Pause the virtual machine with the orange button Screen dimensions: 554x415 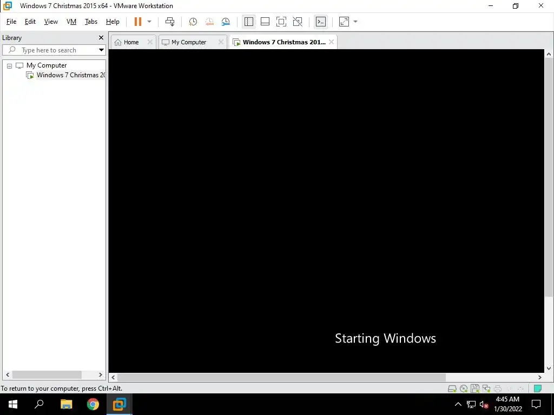(138, 22)
